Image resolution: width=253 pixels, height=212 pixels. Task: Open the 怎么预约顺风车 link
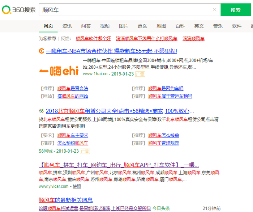[73, 143]
